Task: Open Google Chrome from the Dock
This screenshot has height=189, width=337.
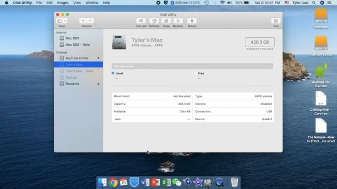Action: coord(113,182)
